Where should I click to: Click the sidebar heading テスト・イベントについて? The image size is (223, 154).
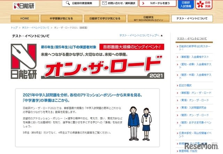coord(192,39)
